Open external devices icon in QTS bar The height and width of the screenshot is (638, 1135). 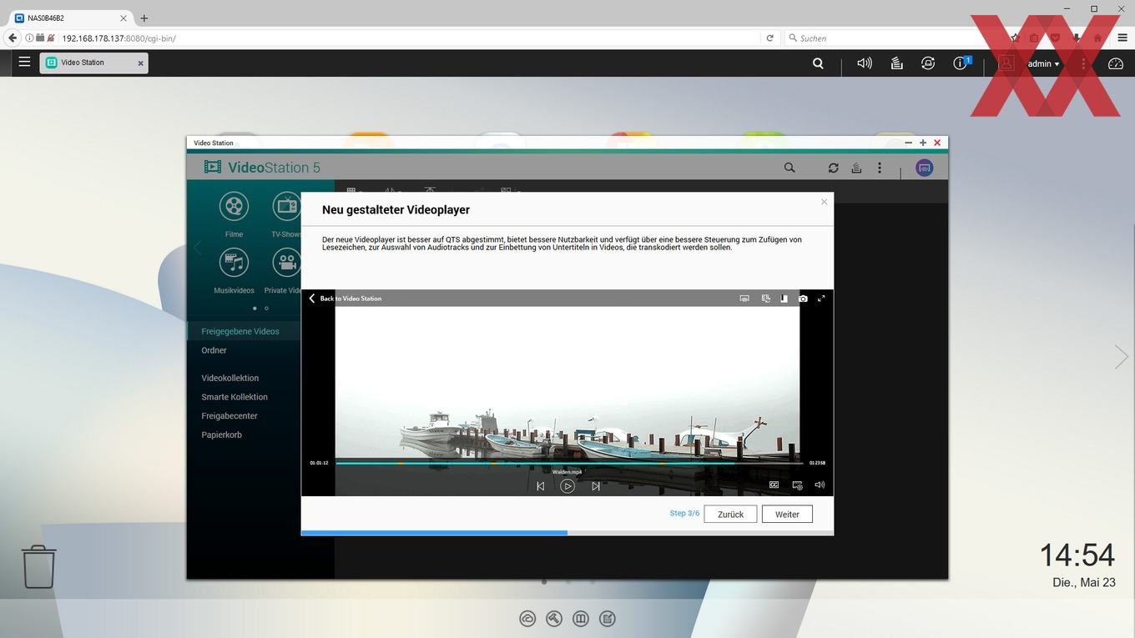click(928, 63)
